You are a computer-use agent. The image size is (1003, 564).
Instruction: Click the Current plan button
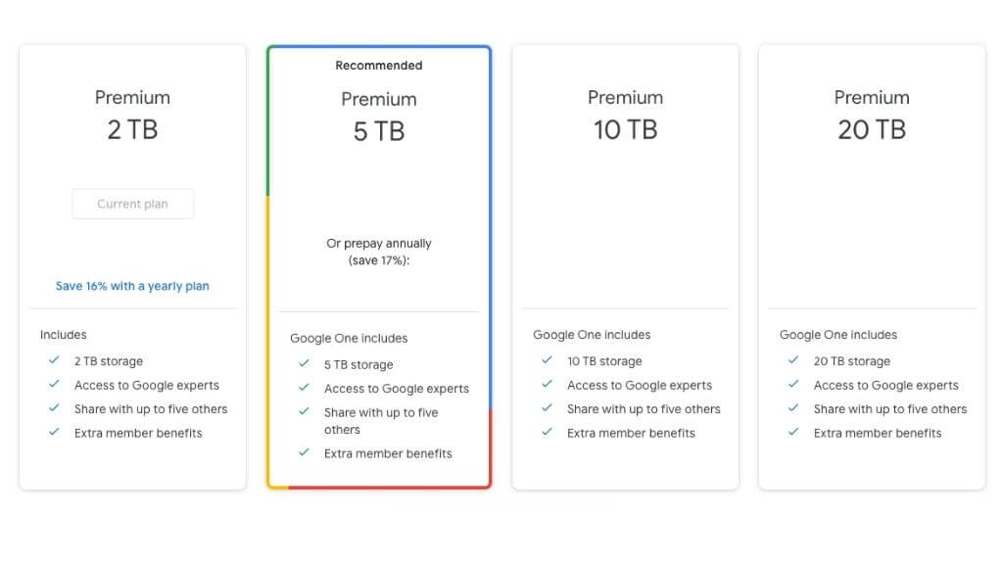point(132,204)
